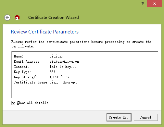Click the Create Key button
Image resolution: width=164 pixels, height=127 pixels.
[119, 117]
